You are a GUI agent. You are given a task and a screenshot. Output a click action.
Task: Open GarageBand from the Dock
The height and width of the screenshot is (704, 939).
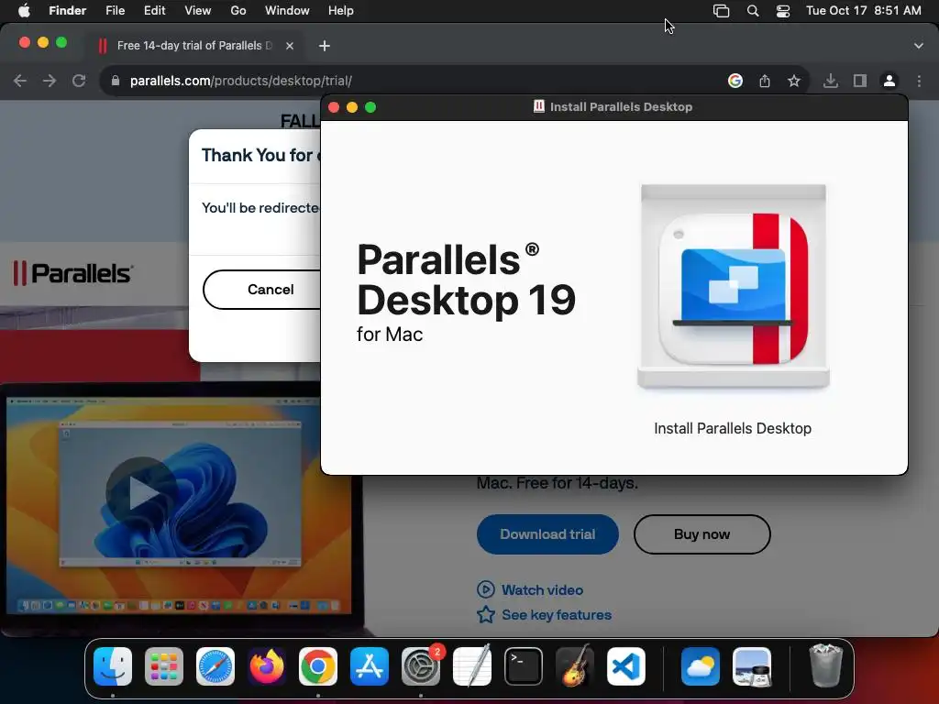[x=575, y=666]
